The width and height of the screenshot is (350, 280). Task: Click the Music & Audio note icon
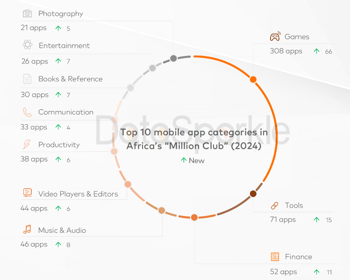[27, 229]
